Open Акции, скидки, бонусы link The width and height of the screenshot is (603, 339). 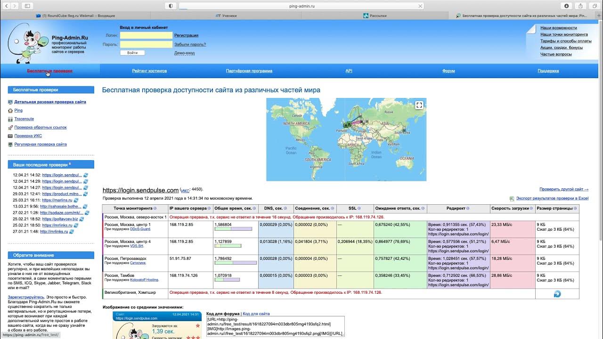(561, 48)
